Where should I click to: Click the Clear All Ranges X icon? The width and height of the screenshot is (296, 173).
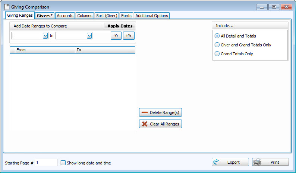145,124
